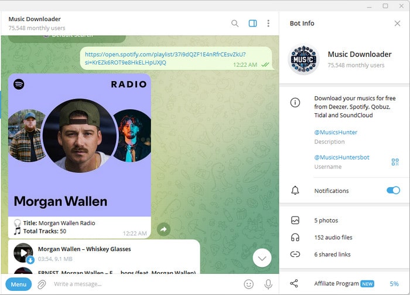This screenshot has height=295, width=410.
Task: Focus the Write a message field
Action: click(x=145, y=284)
